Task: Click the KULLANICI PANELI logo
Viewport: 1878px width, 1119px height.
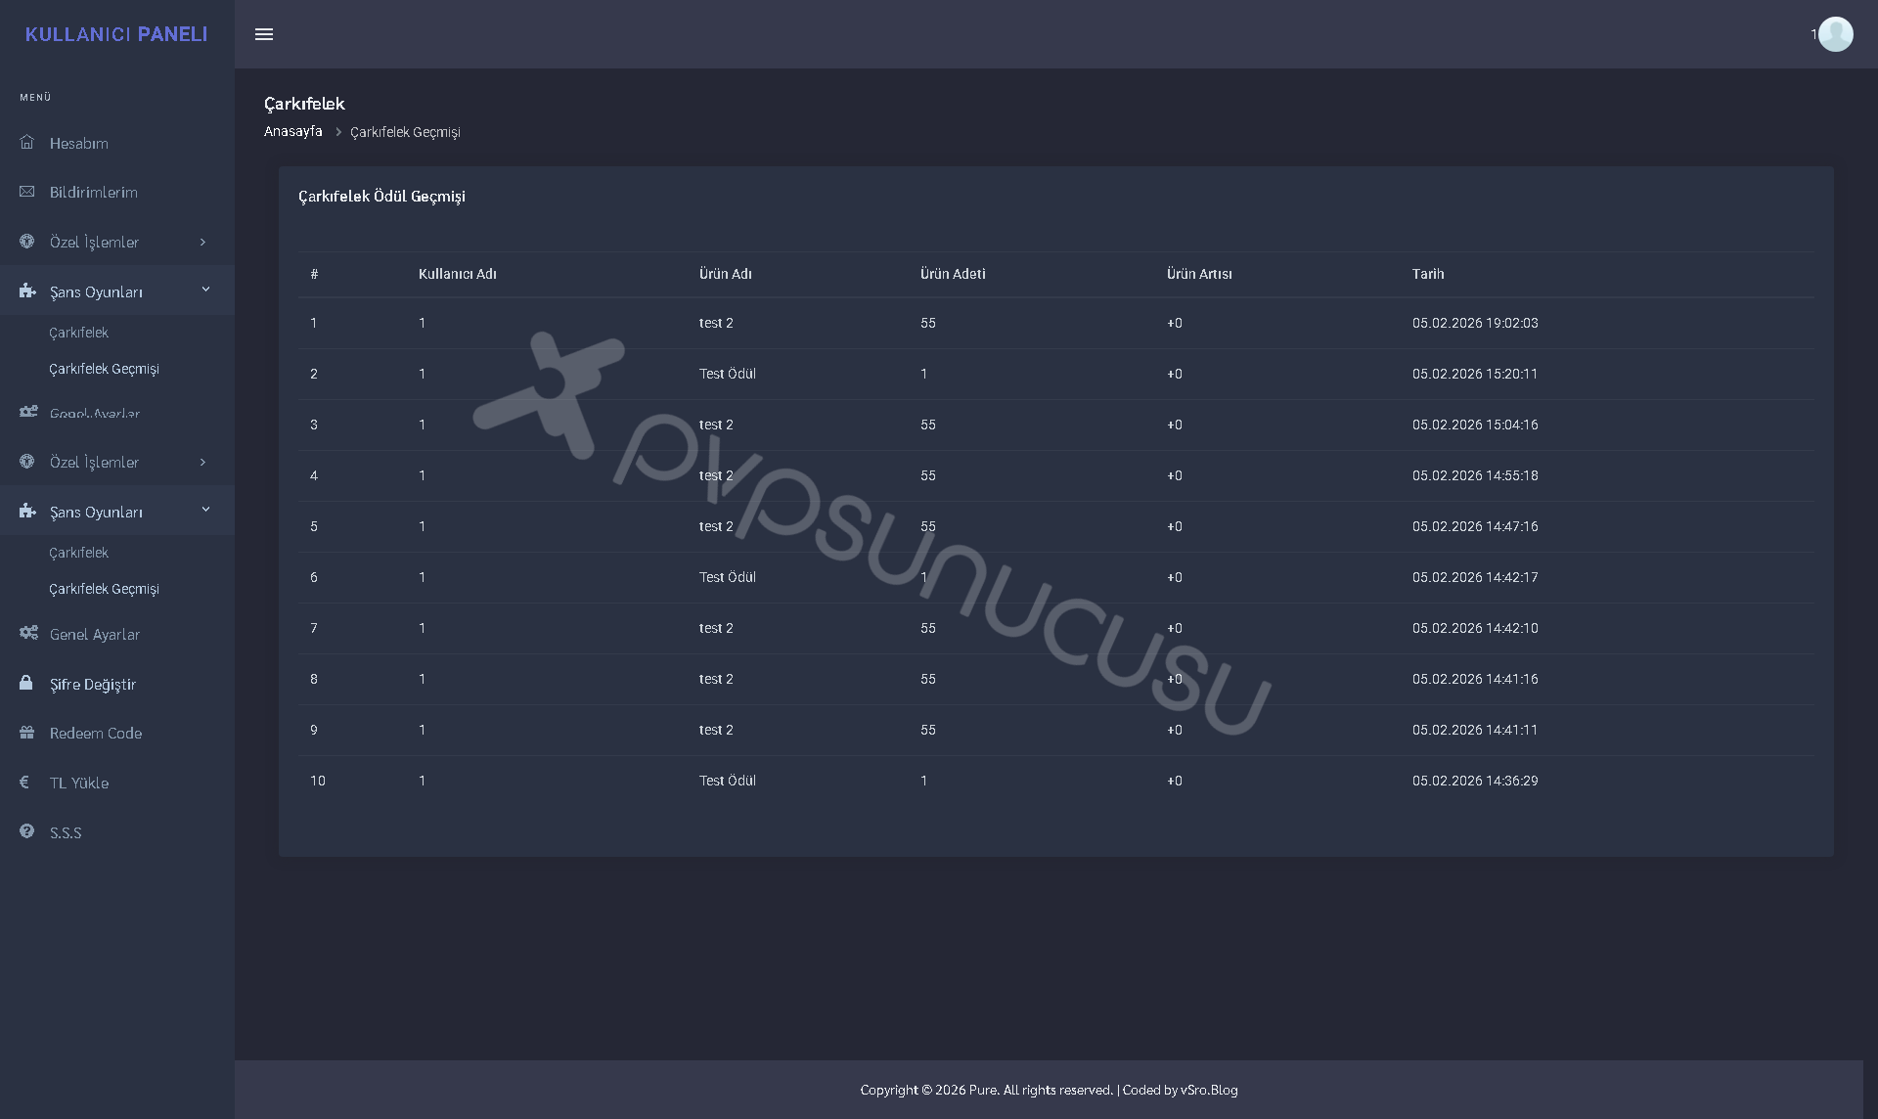Action: point(116,34)
